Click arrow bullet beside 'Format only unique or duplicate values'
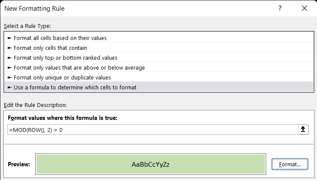This screenshot has width=317, height=180. point(10,77)
